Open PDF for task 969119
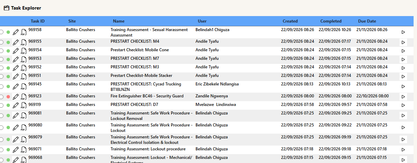 (23, 106)
